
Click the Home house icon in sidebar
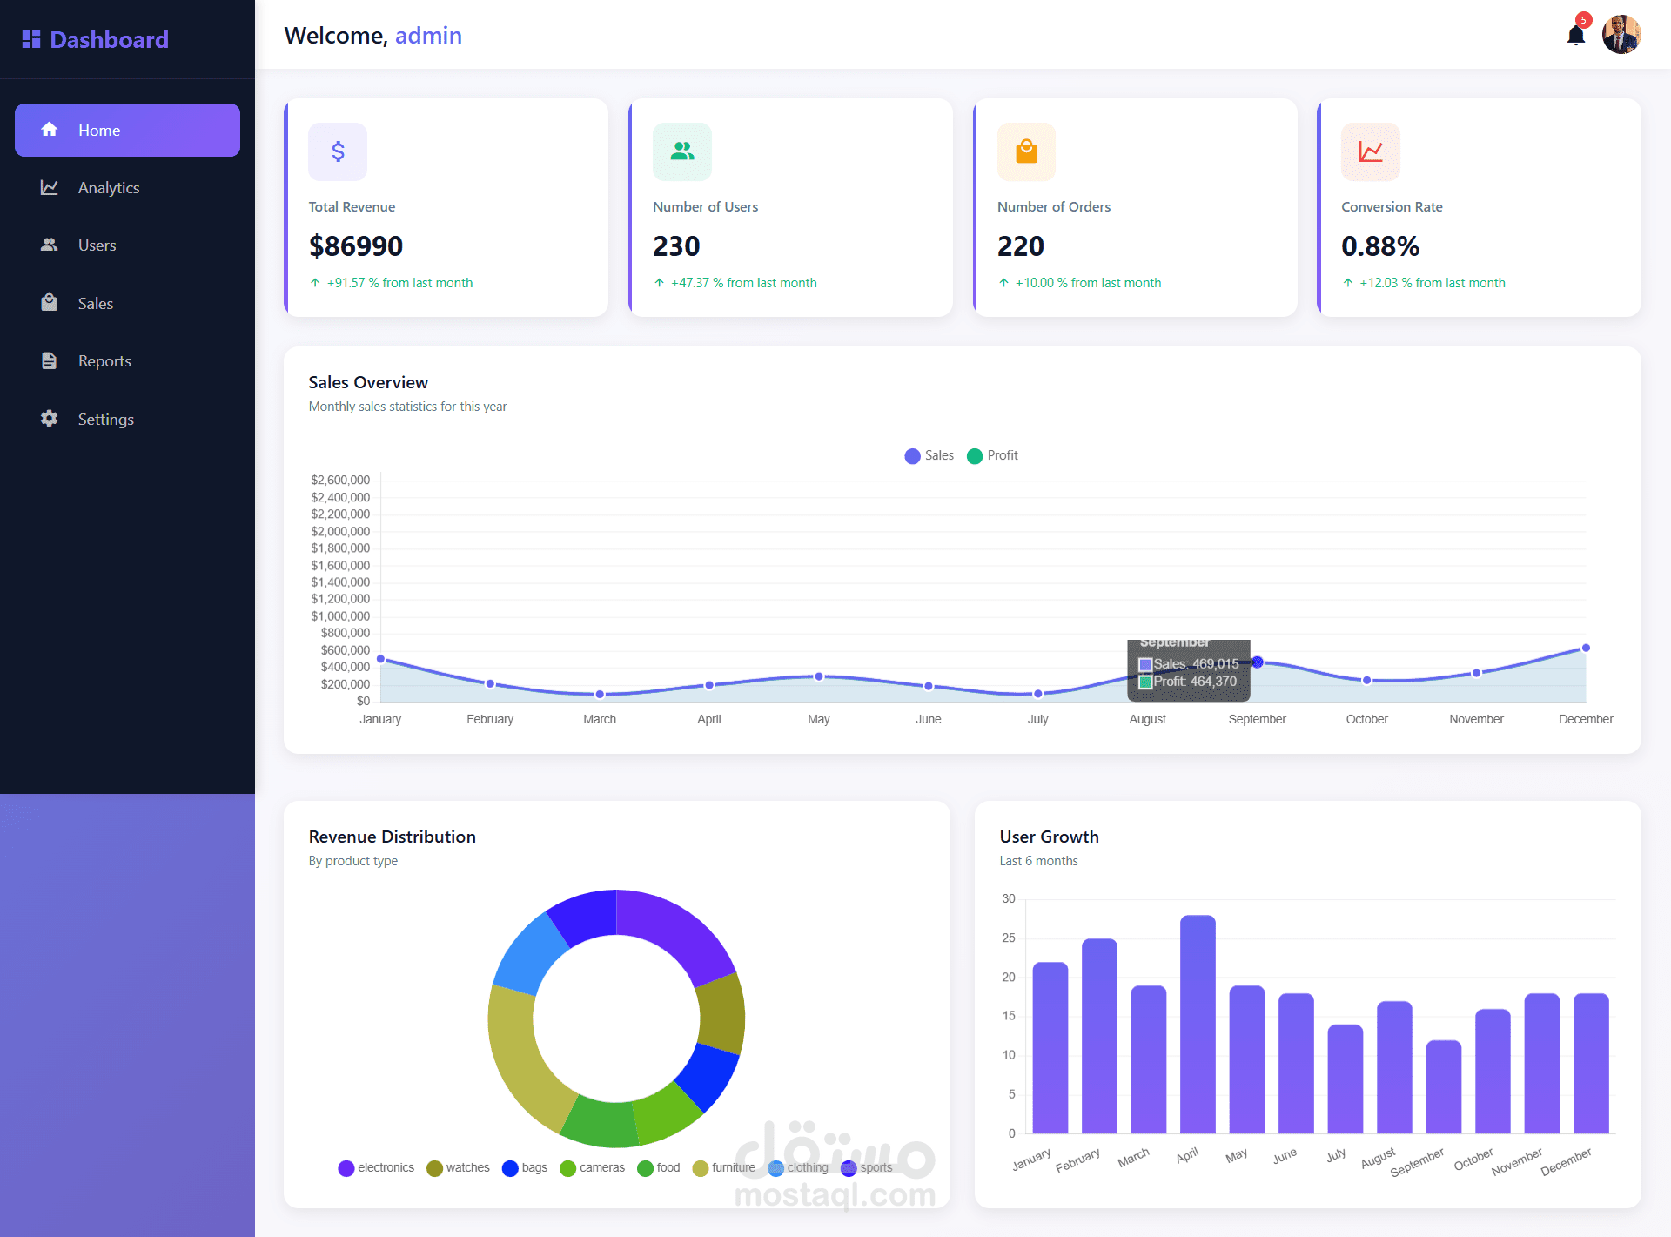point(50,130)
